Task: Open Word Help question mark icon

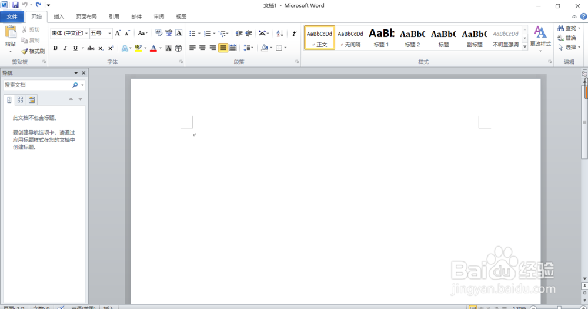Action: click(583, 16)
